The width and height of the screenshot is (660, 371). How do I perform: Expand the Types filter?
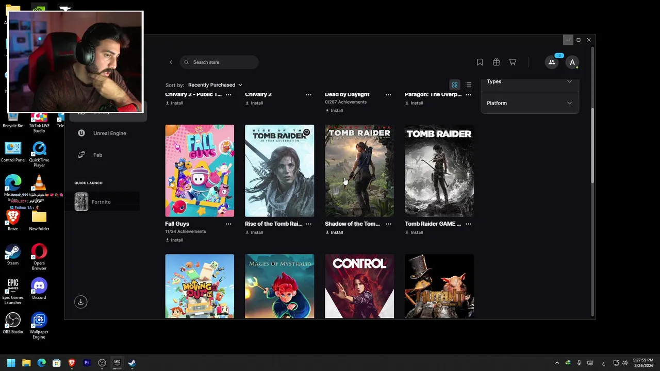point(530,81)
